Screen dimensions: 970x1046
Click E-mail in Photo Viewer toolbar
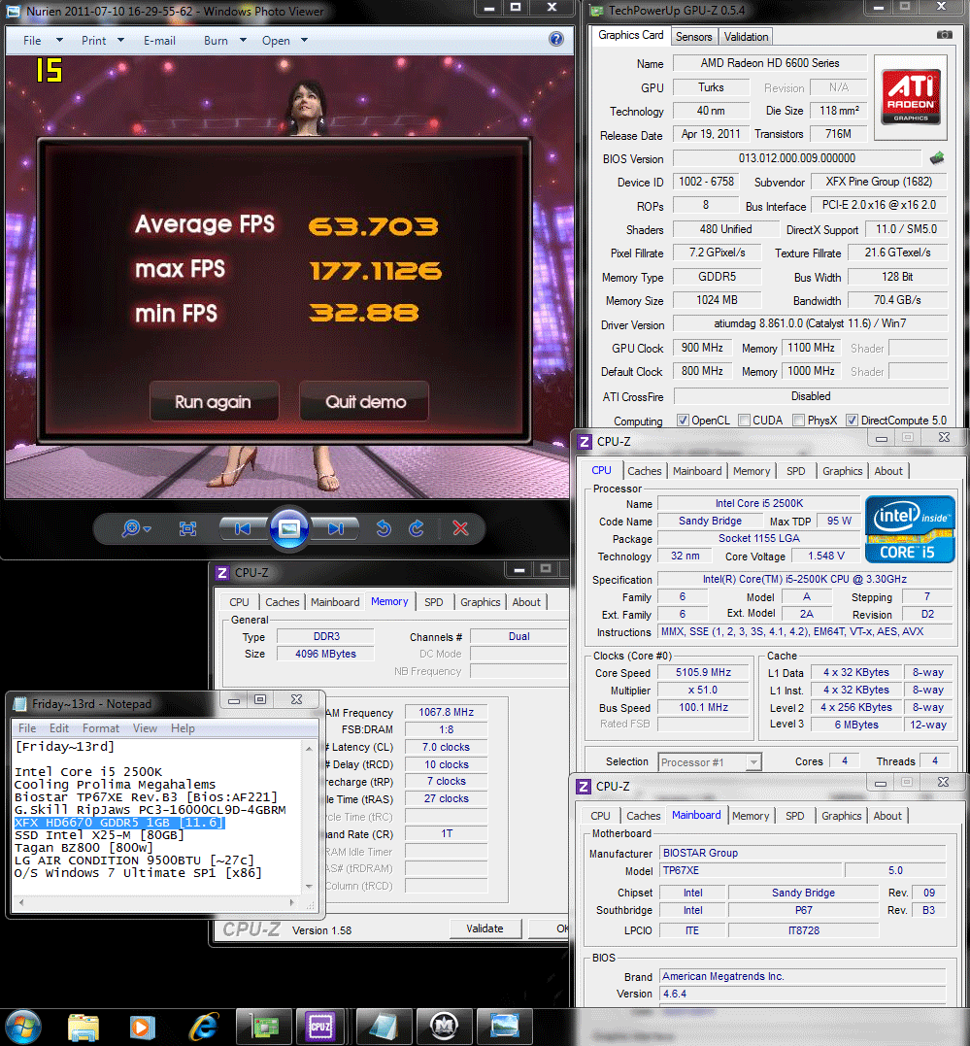159,41
